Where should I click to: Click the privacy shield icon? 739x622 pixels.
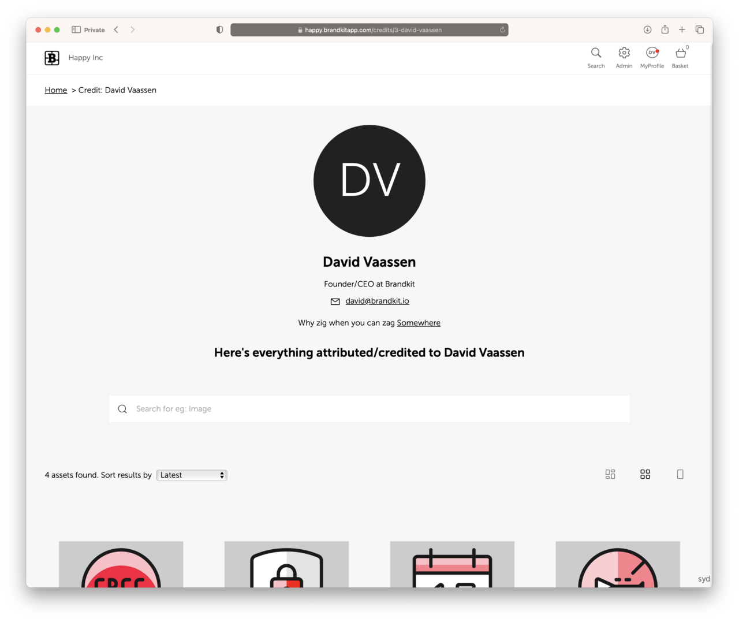click(x=219, y=29)
